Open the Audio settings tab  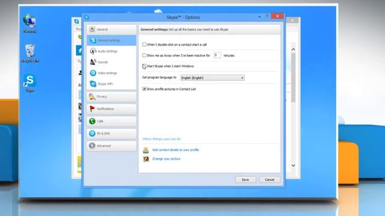111,51
